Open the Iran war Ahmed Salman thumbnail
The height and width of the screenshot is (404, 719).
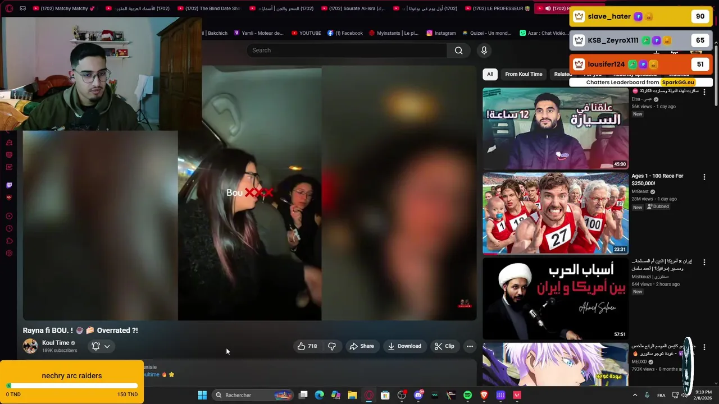[x=556, y=298]
